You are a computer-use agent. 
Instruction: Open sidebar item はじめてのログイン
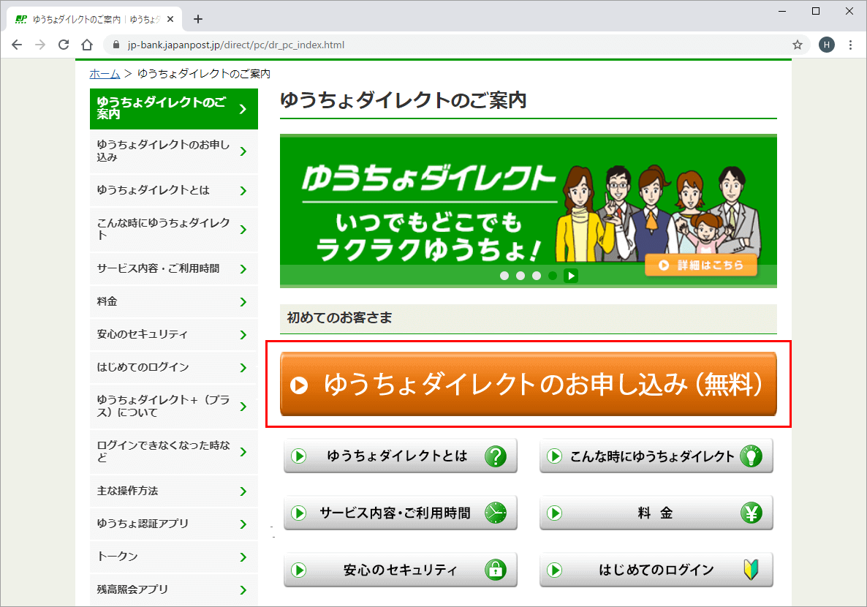(x=174, y=367)
